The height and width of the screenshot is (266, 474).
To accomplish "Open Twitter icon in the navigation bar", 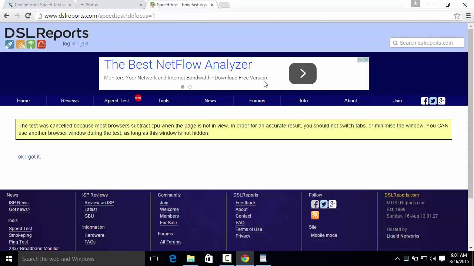I will (433, 101).
